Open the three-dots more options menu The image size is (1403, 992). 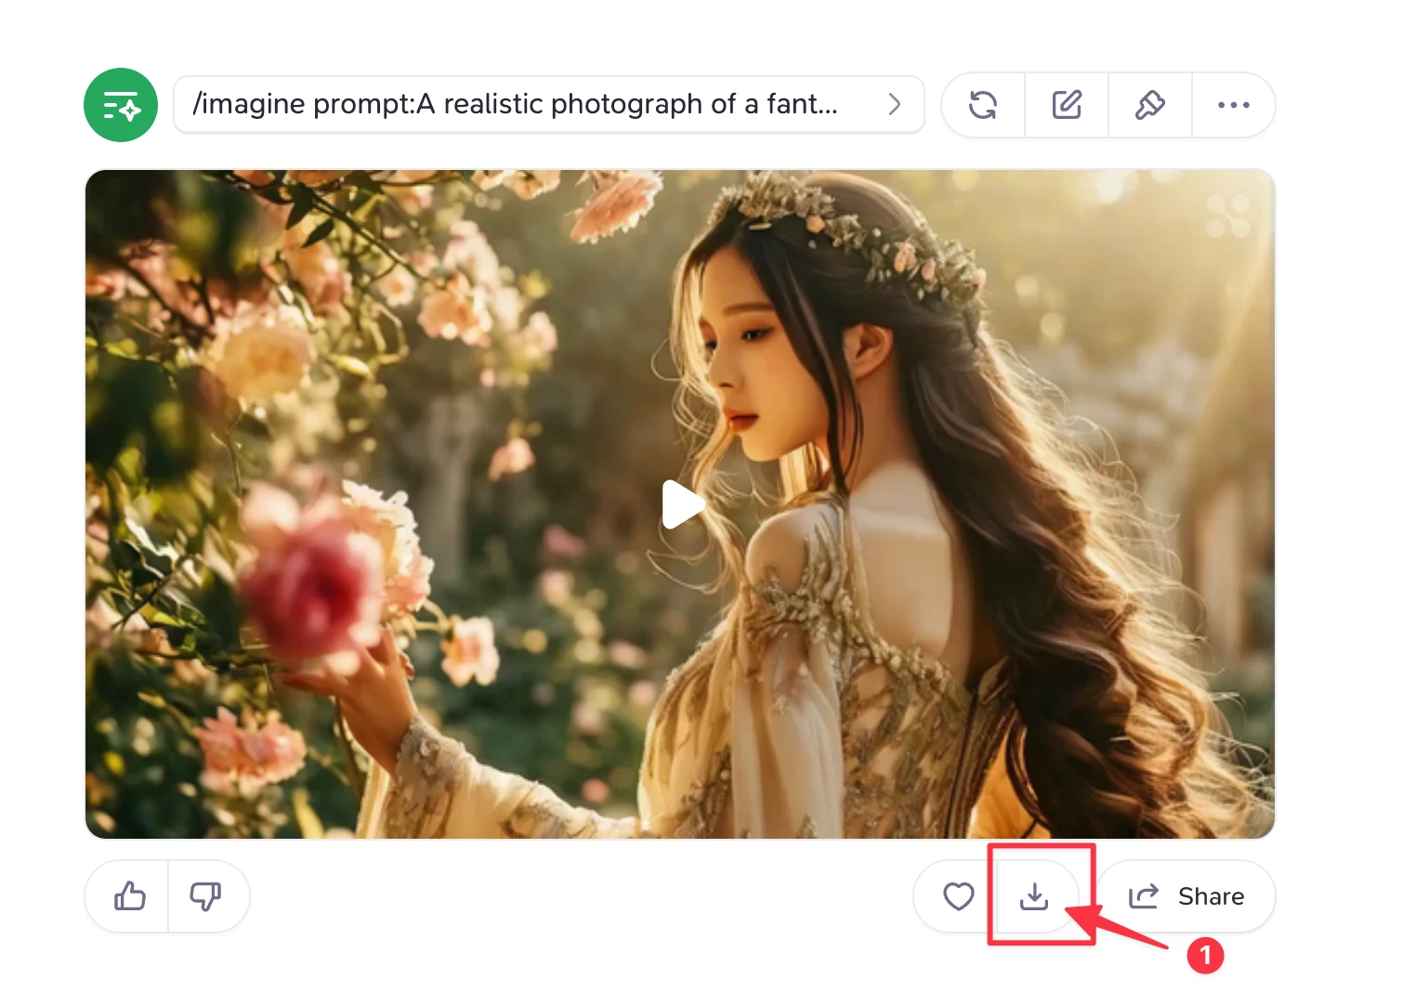pyautogui.click(x=1233, y=105)
